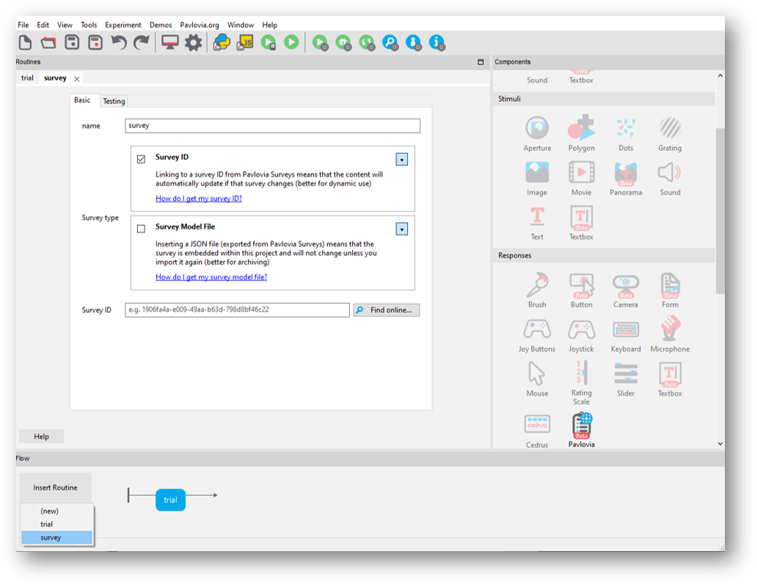Open the Demos menu

point(161,24)
